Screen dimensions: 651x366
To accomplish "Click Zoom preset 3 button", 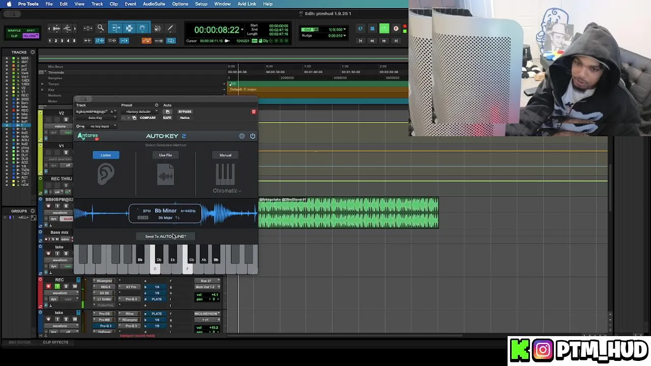I will [62, 41].
